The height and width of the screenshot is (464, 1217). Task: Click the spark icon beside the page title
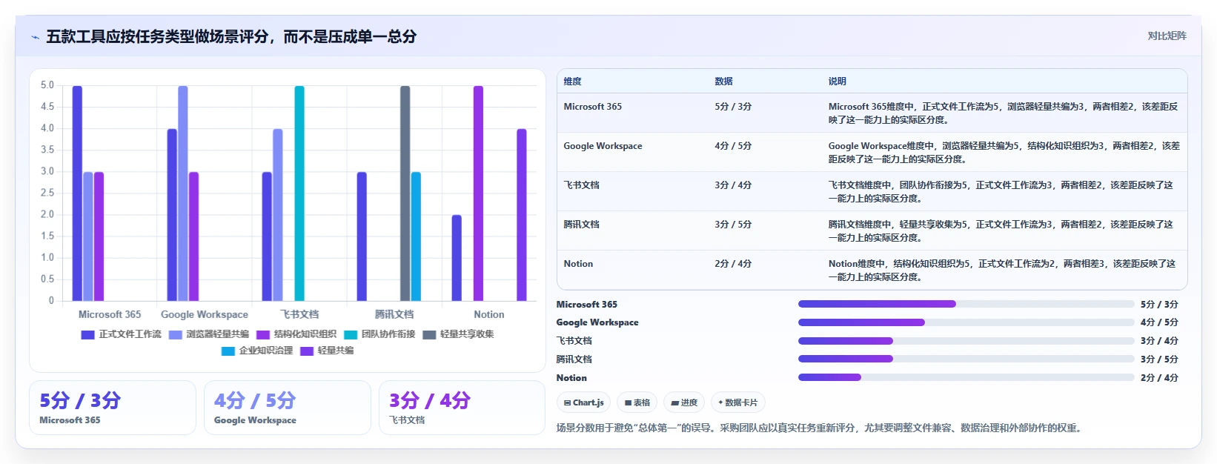click(35, 37)
